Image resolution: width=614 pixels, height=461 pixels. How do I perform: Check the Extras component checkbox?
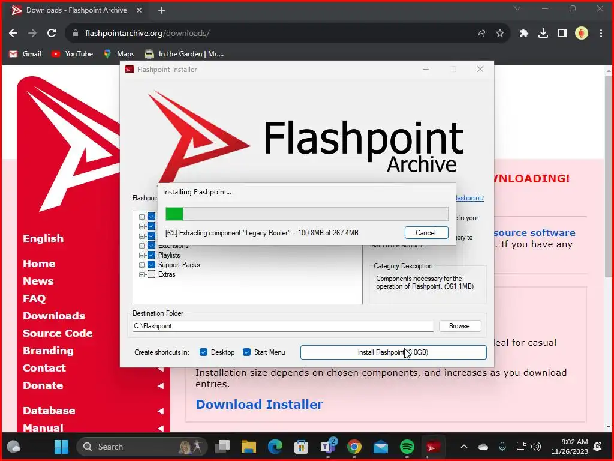pyautogui.click(x=152, y=274)
